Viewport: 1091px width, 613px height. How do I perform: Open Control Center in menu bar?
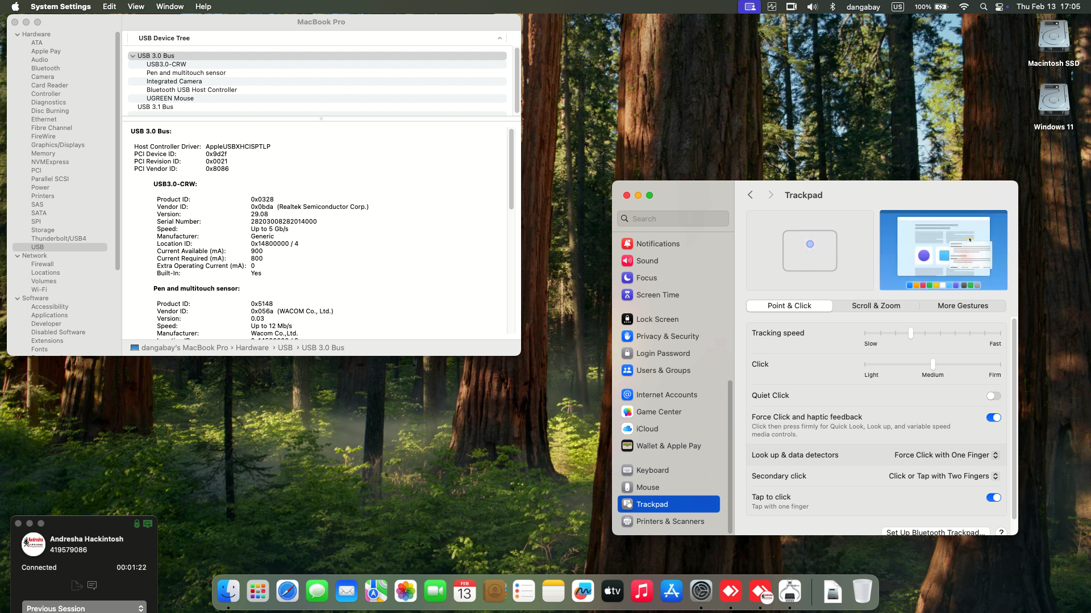(x=1000, y=7)
